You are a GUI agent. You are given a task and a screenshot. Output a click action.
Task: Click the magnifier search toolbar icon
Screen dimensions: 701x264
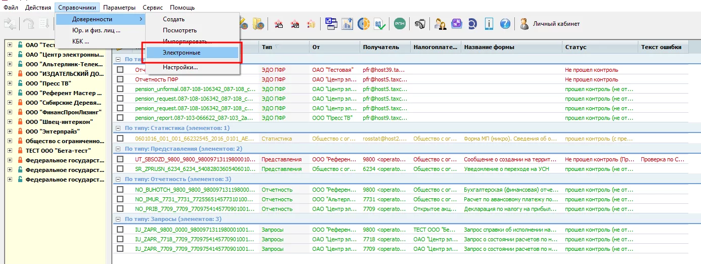point(472,24)
